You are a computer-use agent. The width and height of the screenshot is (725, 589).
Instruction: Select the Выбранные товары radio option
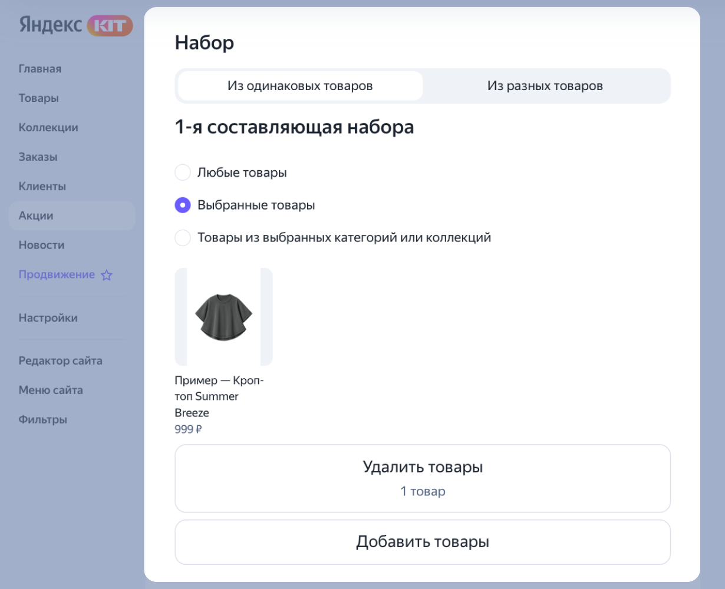[183, 205]
